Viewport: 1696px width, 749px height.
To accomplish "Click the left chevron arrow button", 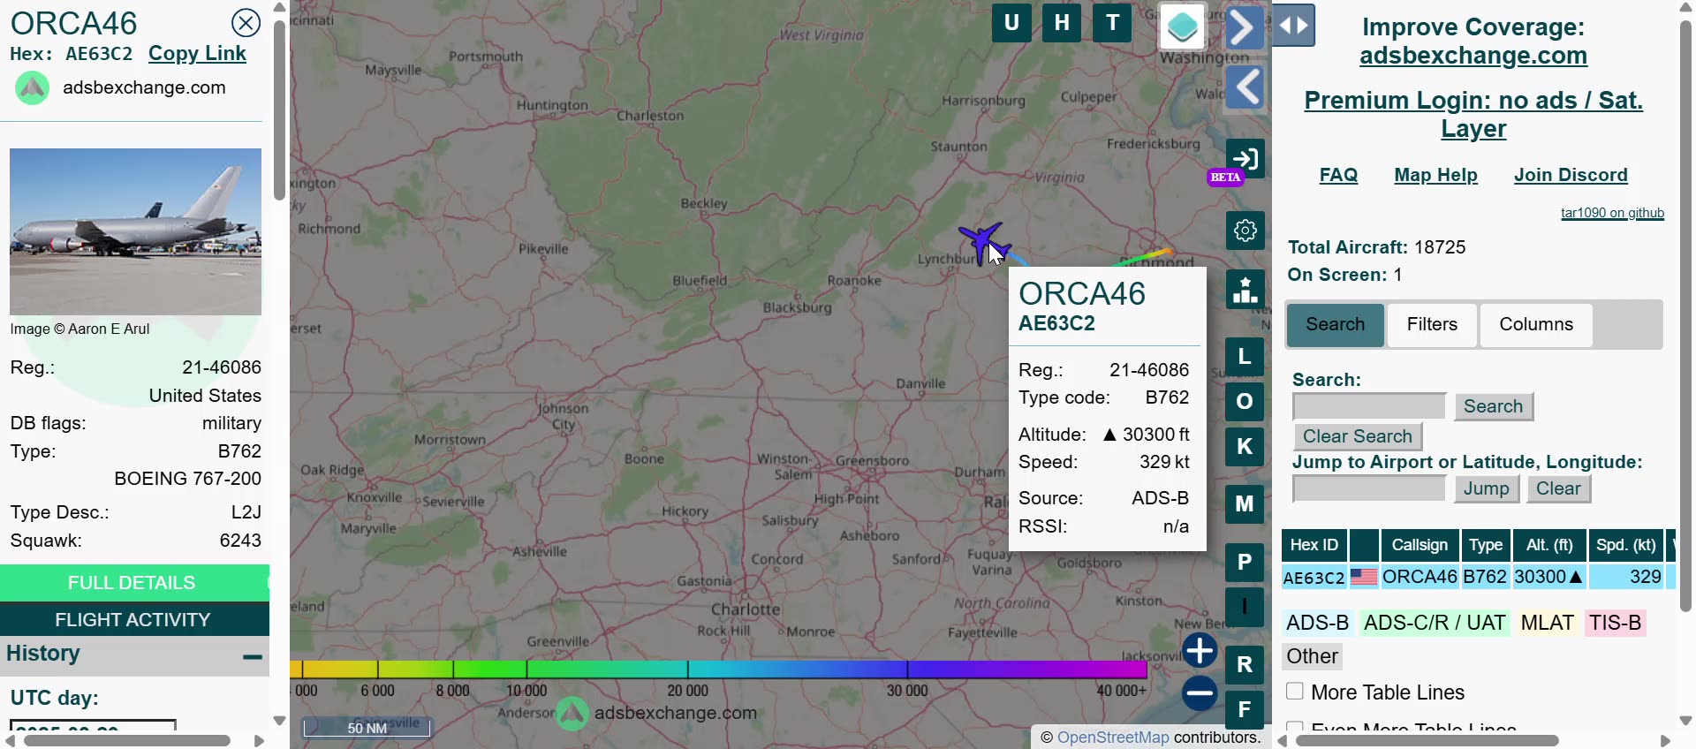I will pos(1245,87).
